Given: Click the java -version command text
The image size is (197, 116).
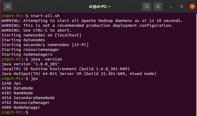Looking at the screenshot, I should pos(46,59).
